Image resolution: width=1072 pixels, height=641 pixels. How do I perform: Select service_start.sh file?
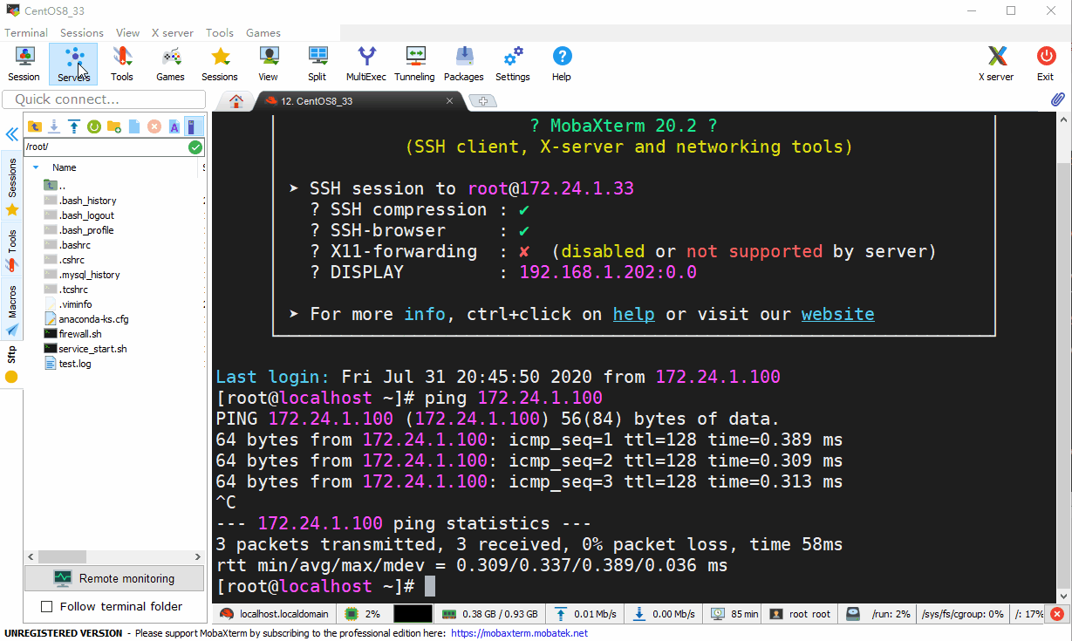[85, 349]
